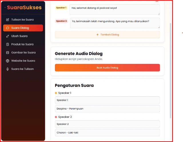Image resolution: width=183 pixels, height=142 pixels.
Task: Open the Ubah Suara menu item
Action: [19, 36]
